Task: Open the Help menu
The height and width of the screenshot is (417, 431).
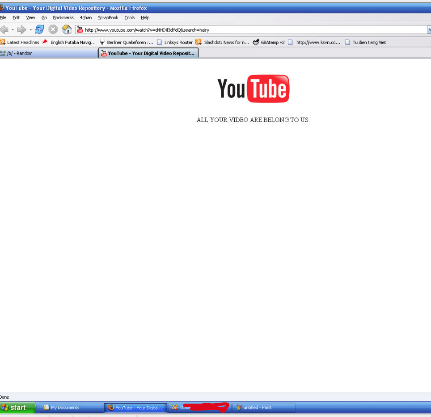Action: tap(145, 17)
